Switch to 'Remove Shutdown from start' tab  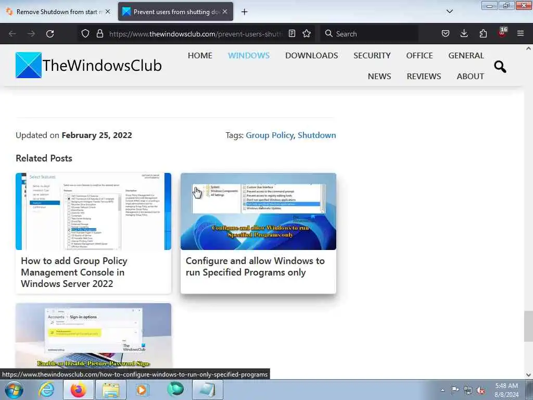tap(58, 12)
